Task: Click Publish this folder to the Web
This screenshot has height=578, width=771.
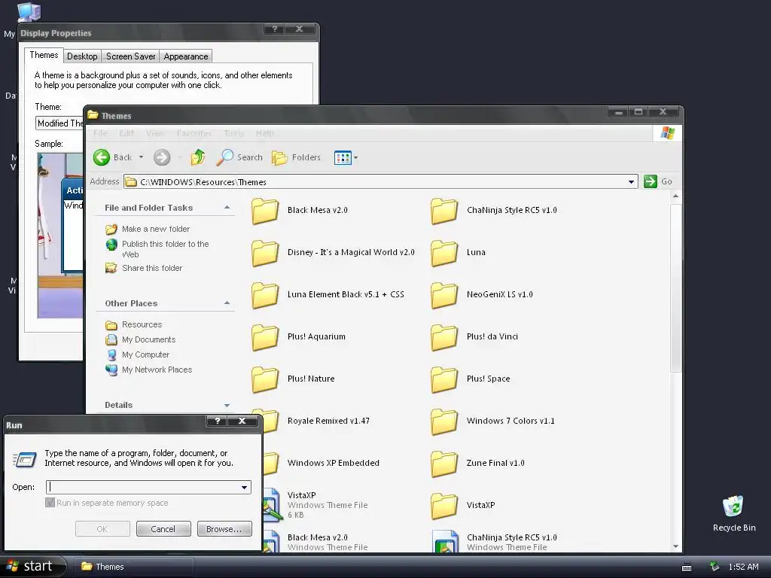Action: click(165, 249)
